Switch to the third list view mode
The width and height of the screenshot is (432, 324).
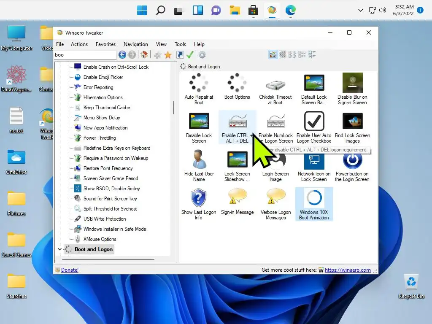tap(292, 54)
